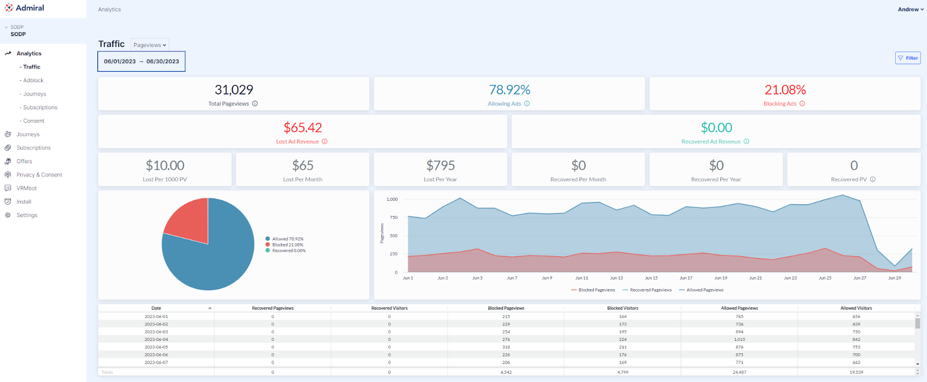This screenshot has width=927, height=382.
Task: Click the Install sidebar icon
Action: pyautogui.click(x=8, y=201)
